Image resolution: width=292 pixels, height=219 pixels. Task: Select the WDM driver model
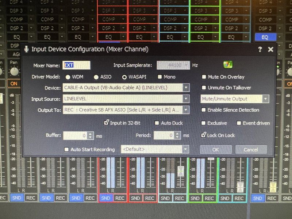[68, 77]
